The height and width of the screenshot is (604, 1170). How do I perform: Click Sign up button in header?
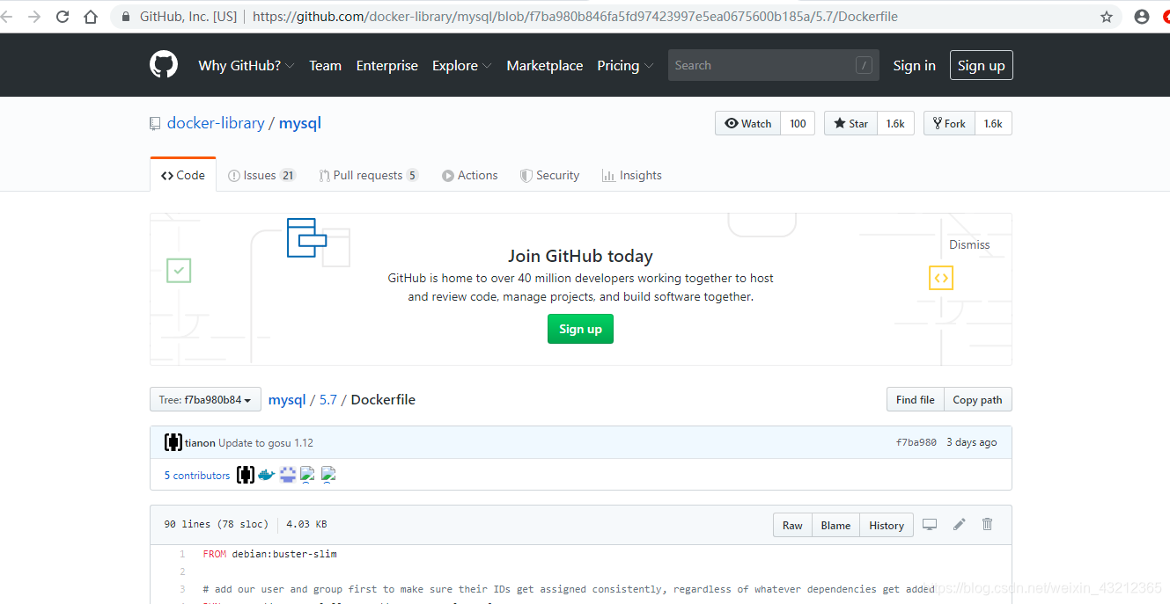tap(981, 65)
